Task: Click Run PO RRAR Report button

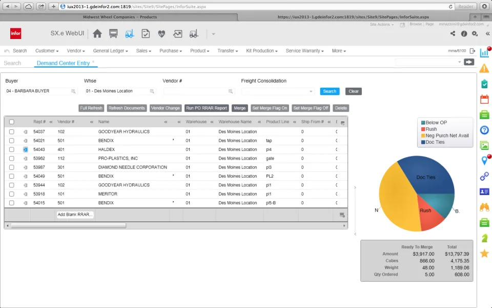Action: click(207, 108)
